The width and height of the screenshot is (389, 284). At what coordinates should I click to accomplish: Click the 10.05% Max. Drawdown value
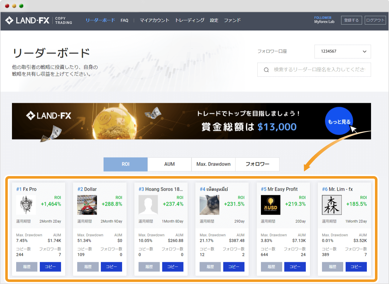tap(145, 241)
